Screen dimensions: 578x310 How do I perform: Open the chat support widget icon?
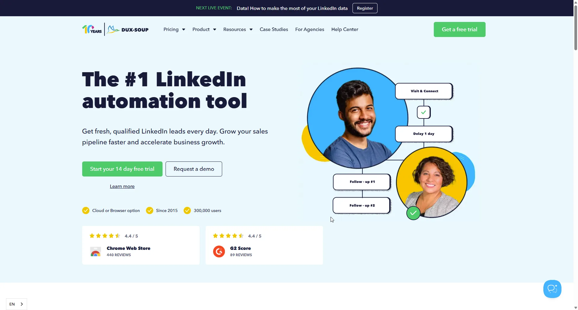[552, 289]
